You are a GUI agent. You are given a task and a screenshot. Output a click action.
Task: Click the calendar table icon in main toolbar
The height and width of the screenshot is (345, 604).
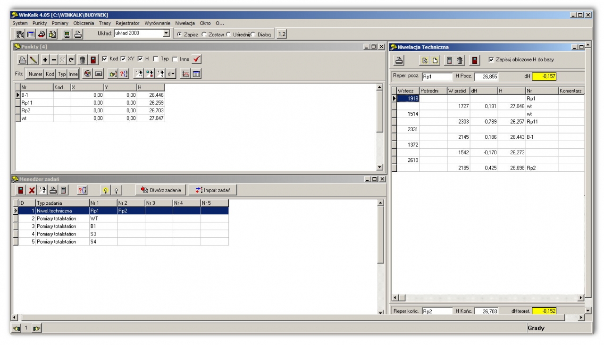[x=30, y=34]
